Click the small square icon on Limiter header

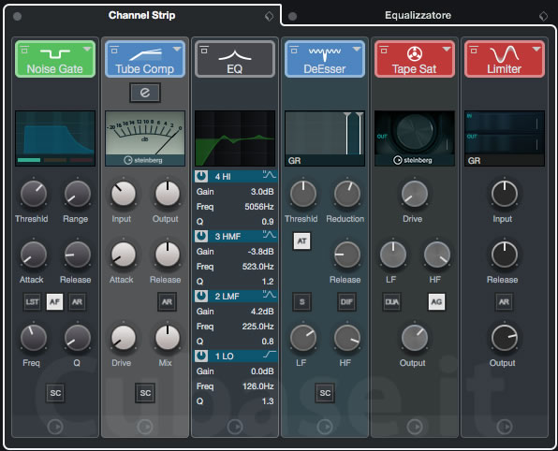click(474, 50)
